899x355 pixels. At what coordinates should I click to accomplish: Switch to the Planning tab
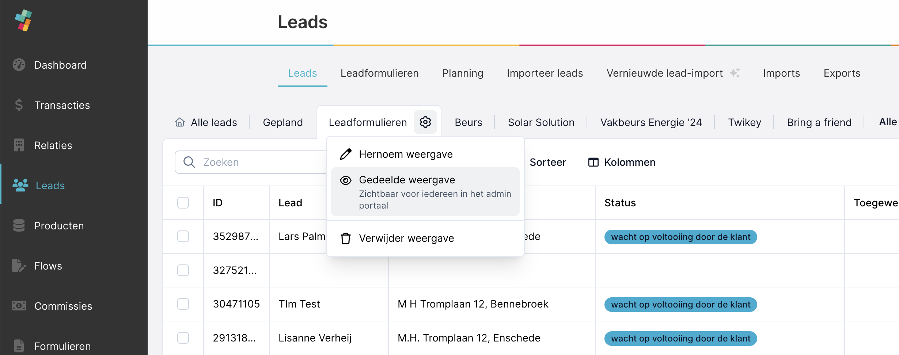pyautogui.click(x=463, y=73)
